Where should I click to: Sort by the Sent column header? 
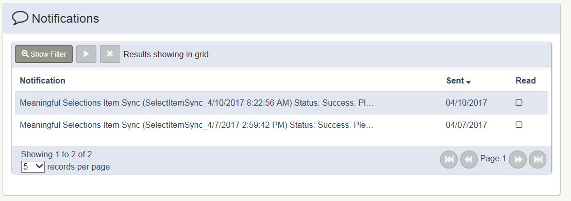[455, 80]
